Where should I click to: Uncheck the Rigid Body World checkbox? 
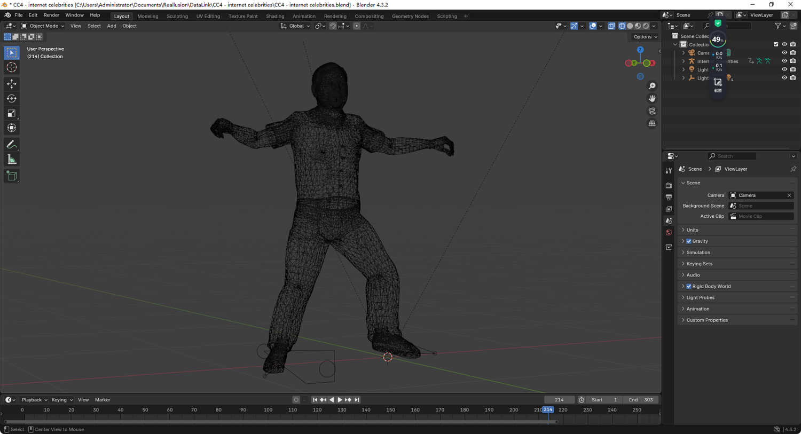pos(689,287)
